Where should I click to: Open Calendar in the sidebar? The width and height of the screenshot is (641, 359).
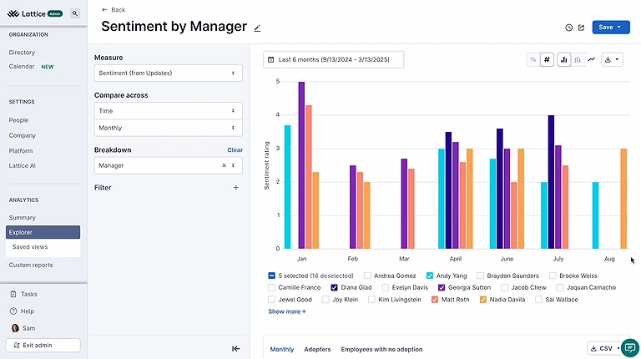[22, 66]
